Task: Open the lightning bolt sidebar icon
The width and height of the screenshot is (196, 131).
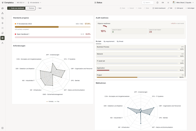Action: point(3,23)
